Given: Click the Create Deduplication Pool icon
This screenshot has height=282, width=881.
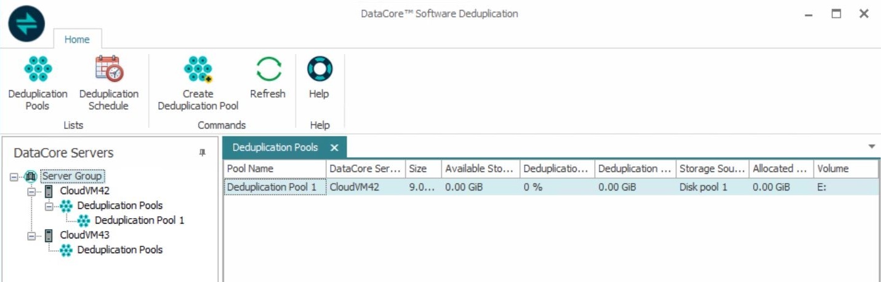Looking at the screenshot, I should pyautogui.click(x=198, y=69).
